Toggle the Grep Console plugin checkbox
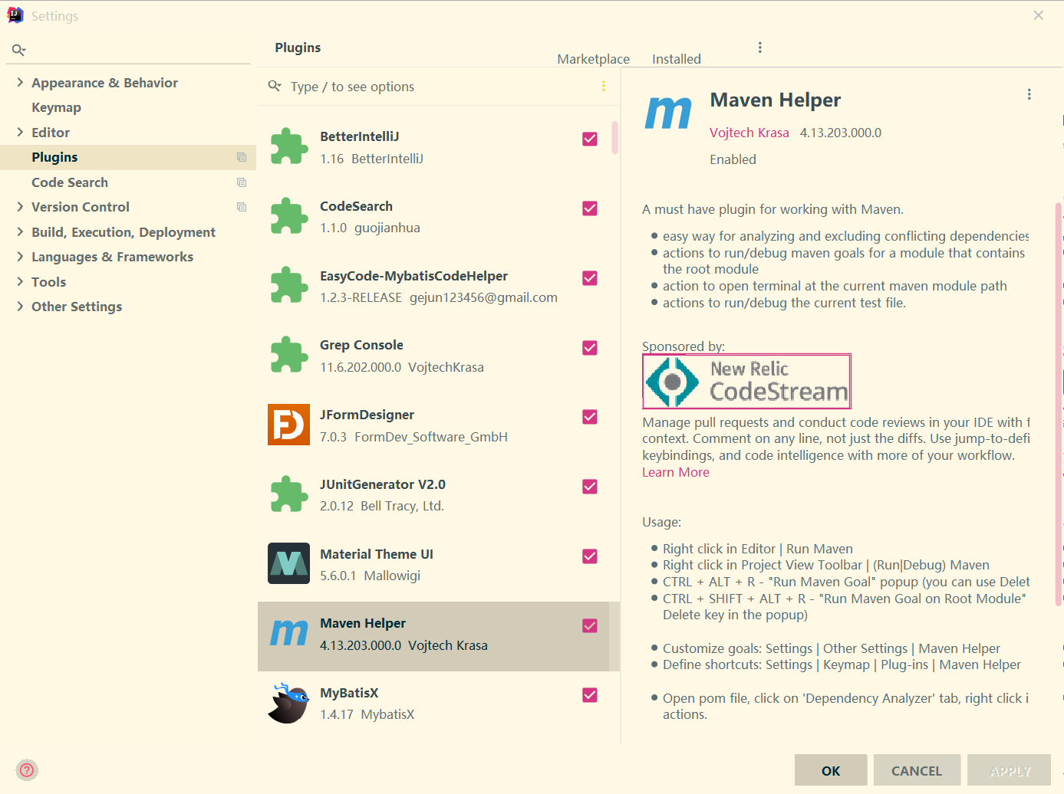This screenshot has height=794, width=1064. coord(590,348)
